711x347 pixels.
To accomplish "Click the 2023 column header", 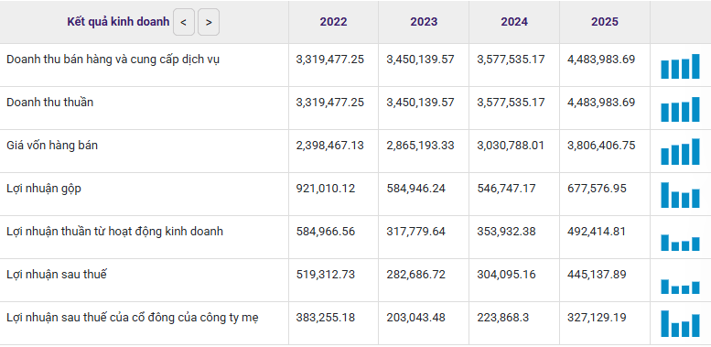I will [424, 22].
